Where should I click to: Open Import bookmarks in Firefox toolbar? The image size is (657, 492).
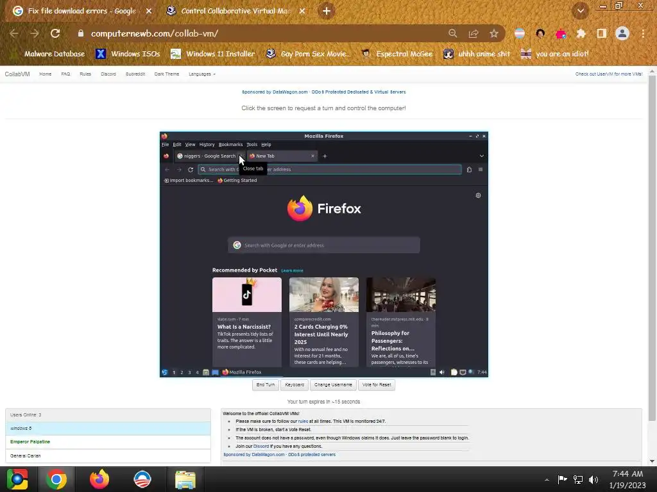(189, 180)
